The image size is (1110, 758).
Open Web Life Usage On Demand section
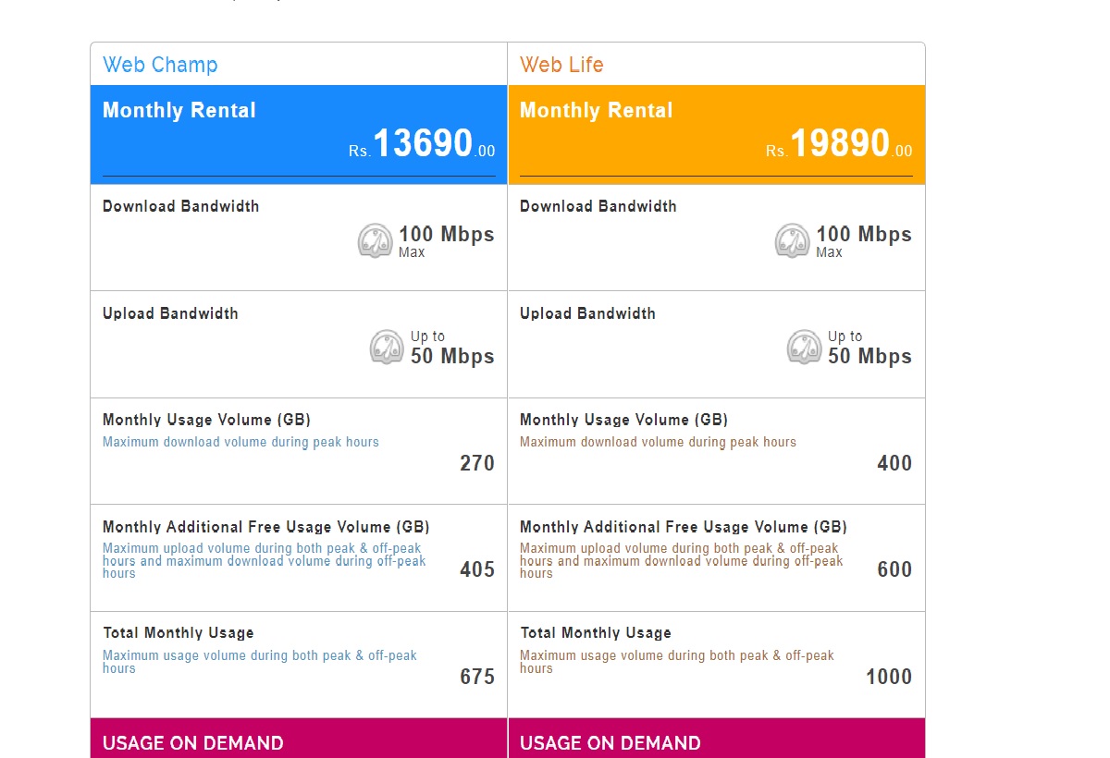[x=716, y=738]
